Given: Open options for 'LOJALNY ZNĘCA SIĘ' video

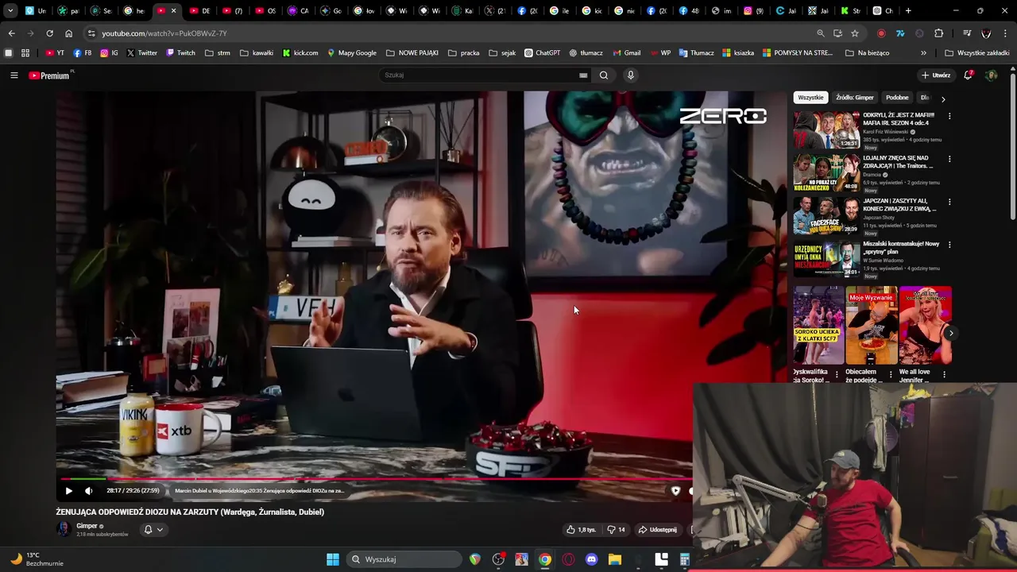Looking at the screenshot, I should point(949,159).
